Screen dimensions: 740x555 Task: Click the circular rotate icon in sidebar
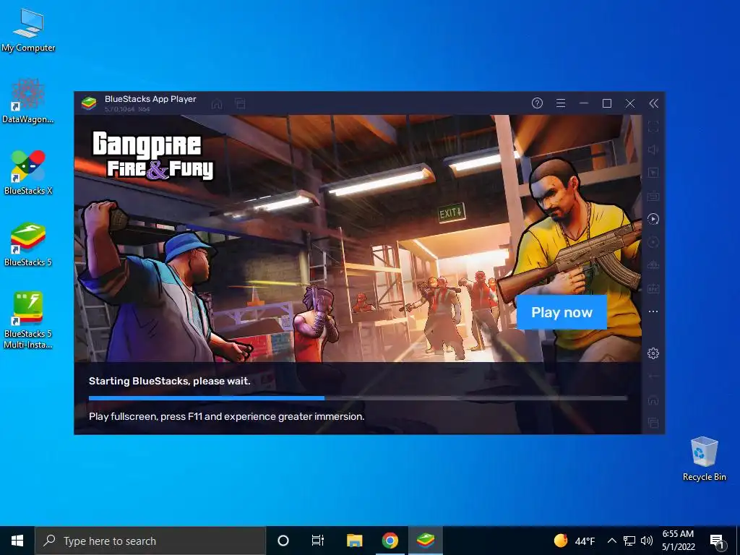(x=653, y=242)
